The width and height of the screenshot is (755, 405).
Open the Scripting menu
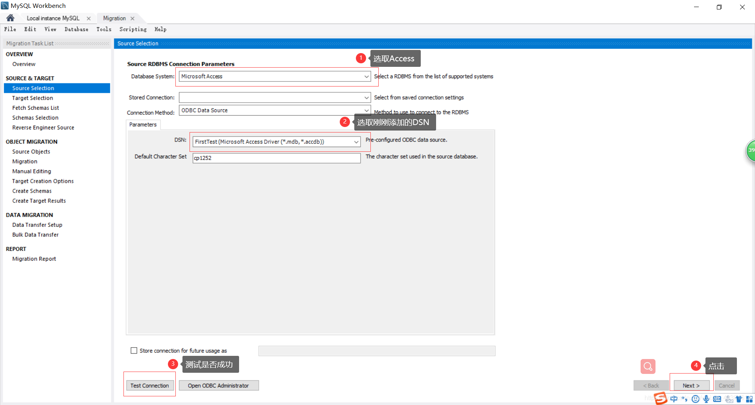point(133,29)
